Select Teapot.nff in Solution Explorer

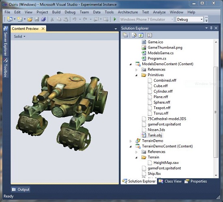coord(162,108)
